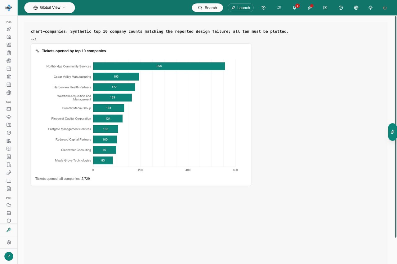397x264 pixels.
Task: Open the target goals icon in sidebar
Action: [x=9, y=61]
